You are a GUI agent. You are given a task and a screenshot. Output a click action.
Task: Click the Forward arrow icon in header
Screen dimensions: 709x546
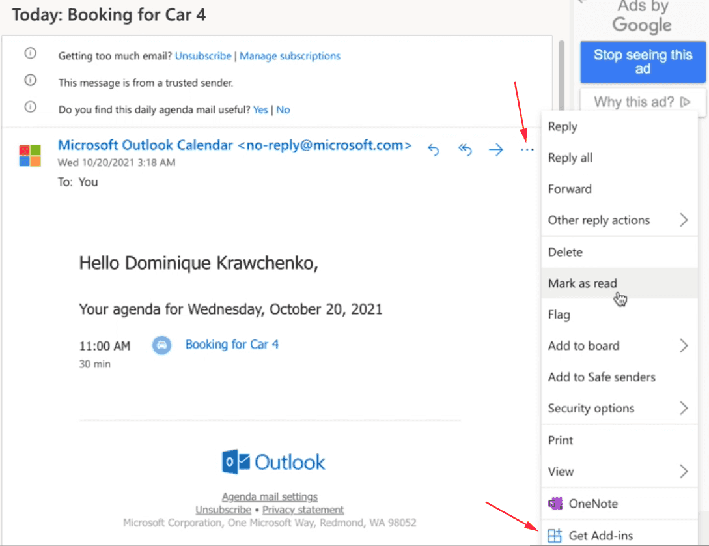(x=496, y=151)
